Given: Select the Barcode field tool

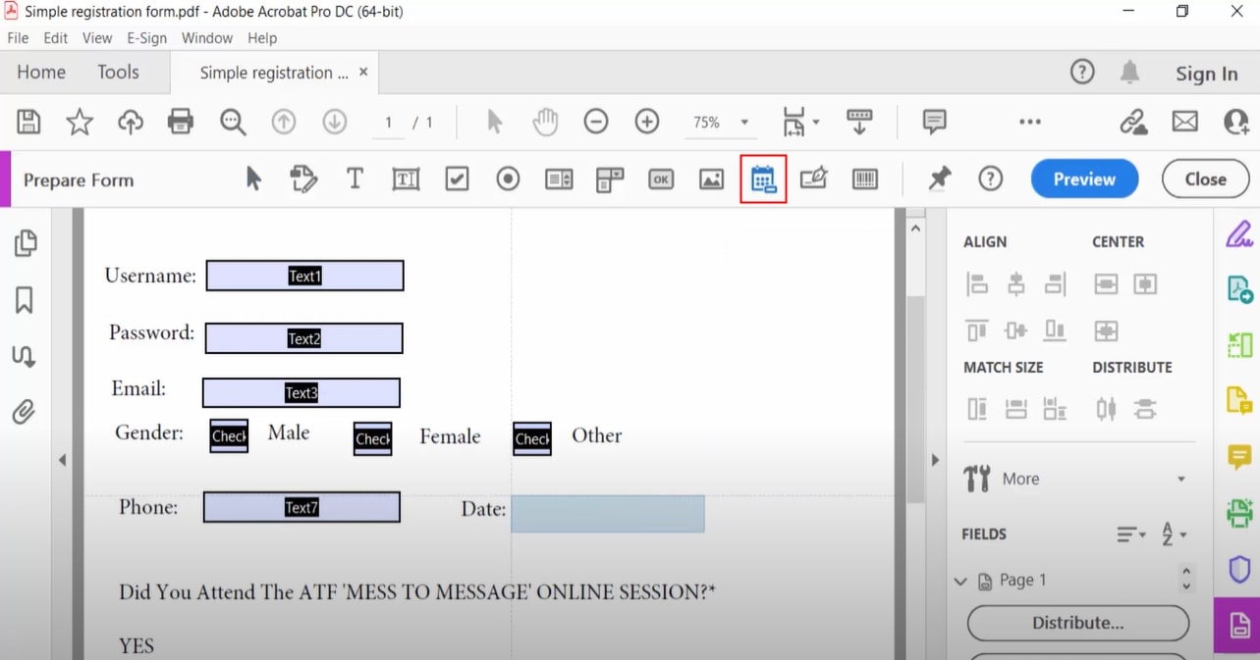Looking at the screenshot, I should (865, 178).
